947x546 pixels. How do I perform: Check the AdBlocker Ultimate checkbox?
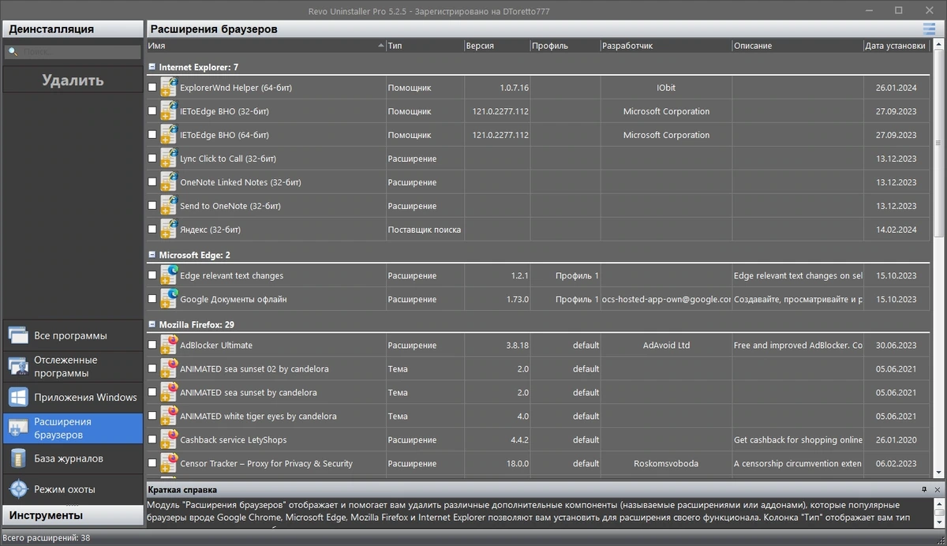tap(152, 345)
